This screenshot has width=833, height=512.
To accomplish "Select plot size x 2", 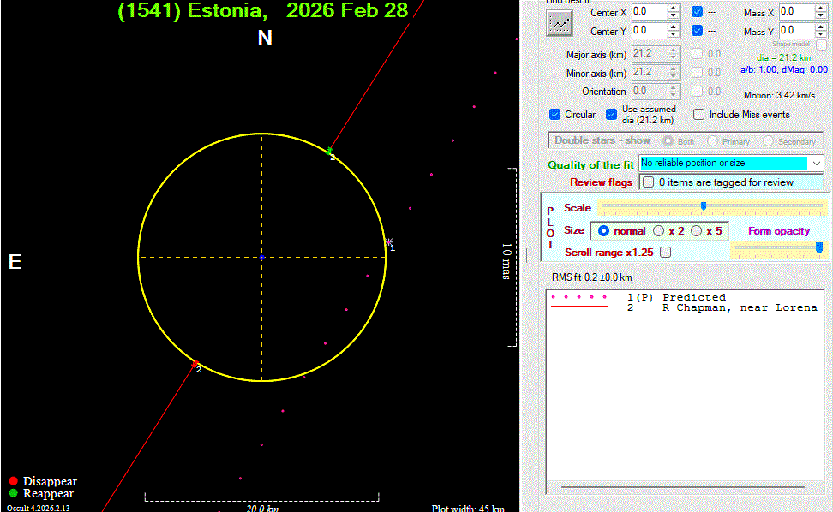I will (x=658, y=230).
